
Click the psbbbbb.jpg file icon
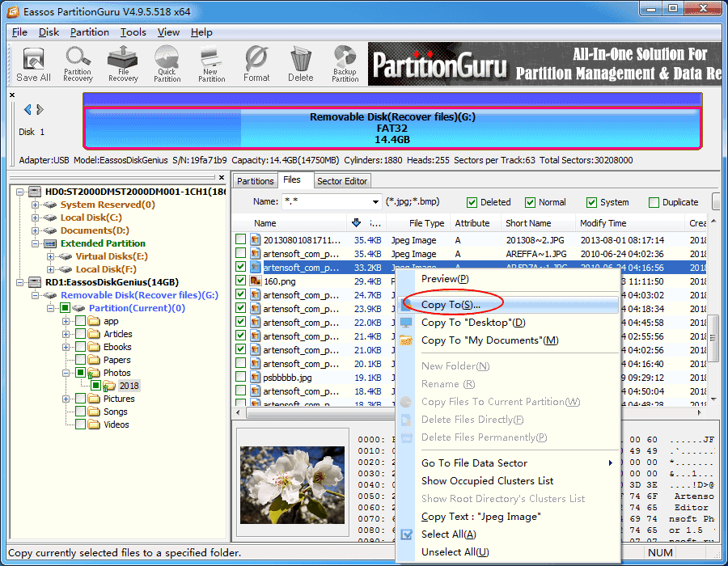(255, 377)
